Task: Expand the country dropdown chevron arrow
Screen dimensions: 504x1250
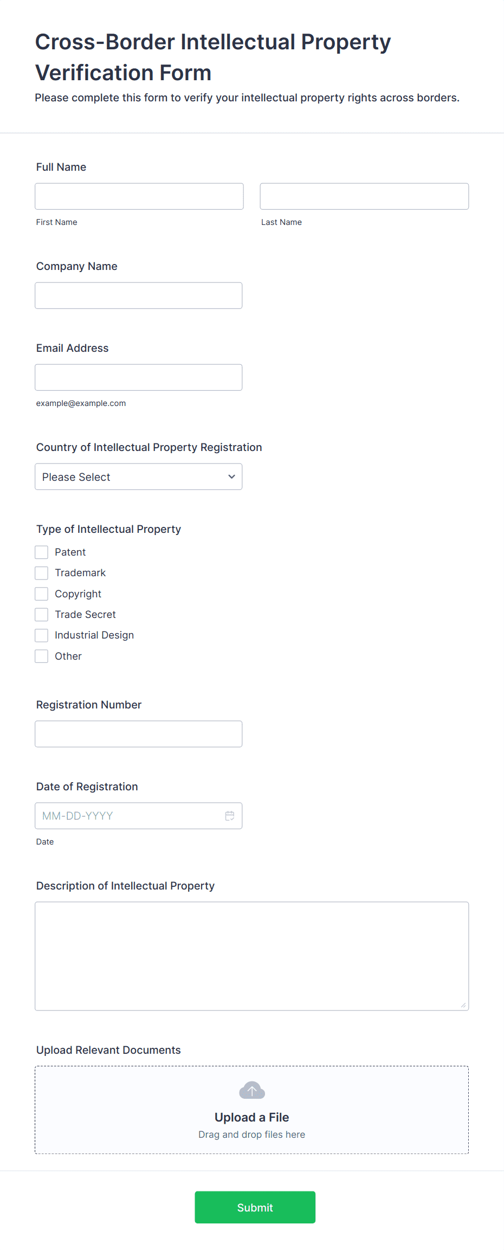Action: [231, 476]
